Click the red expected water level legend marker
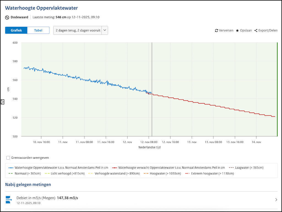 [x=115, y=168]
